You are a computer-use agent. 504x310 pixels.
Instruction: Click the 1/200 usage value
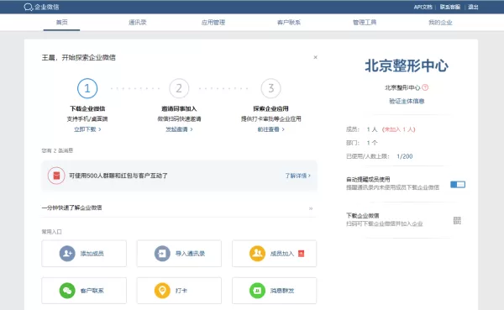404,156
